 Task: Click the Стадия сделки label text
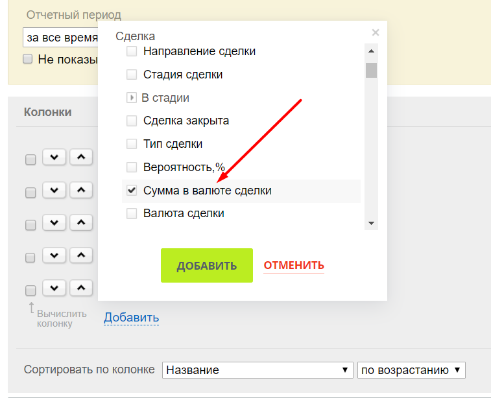[x=183, y=75]
